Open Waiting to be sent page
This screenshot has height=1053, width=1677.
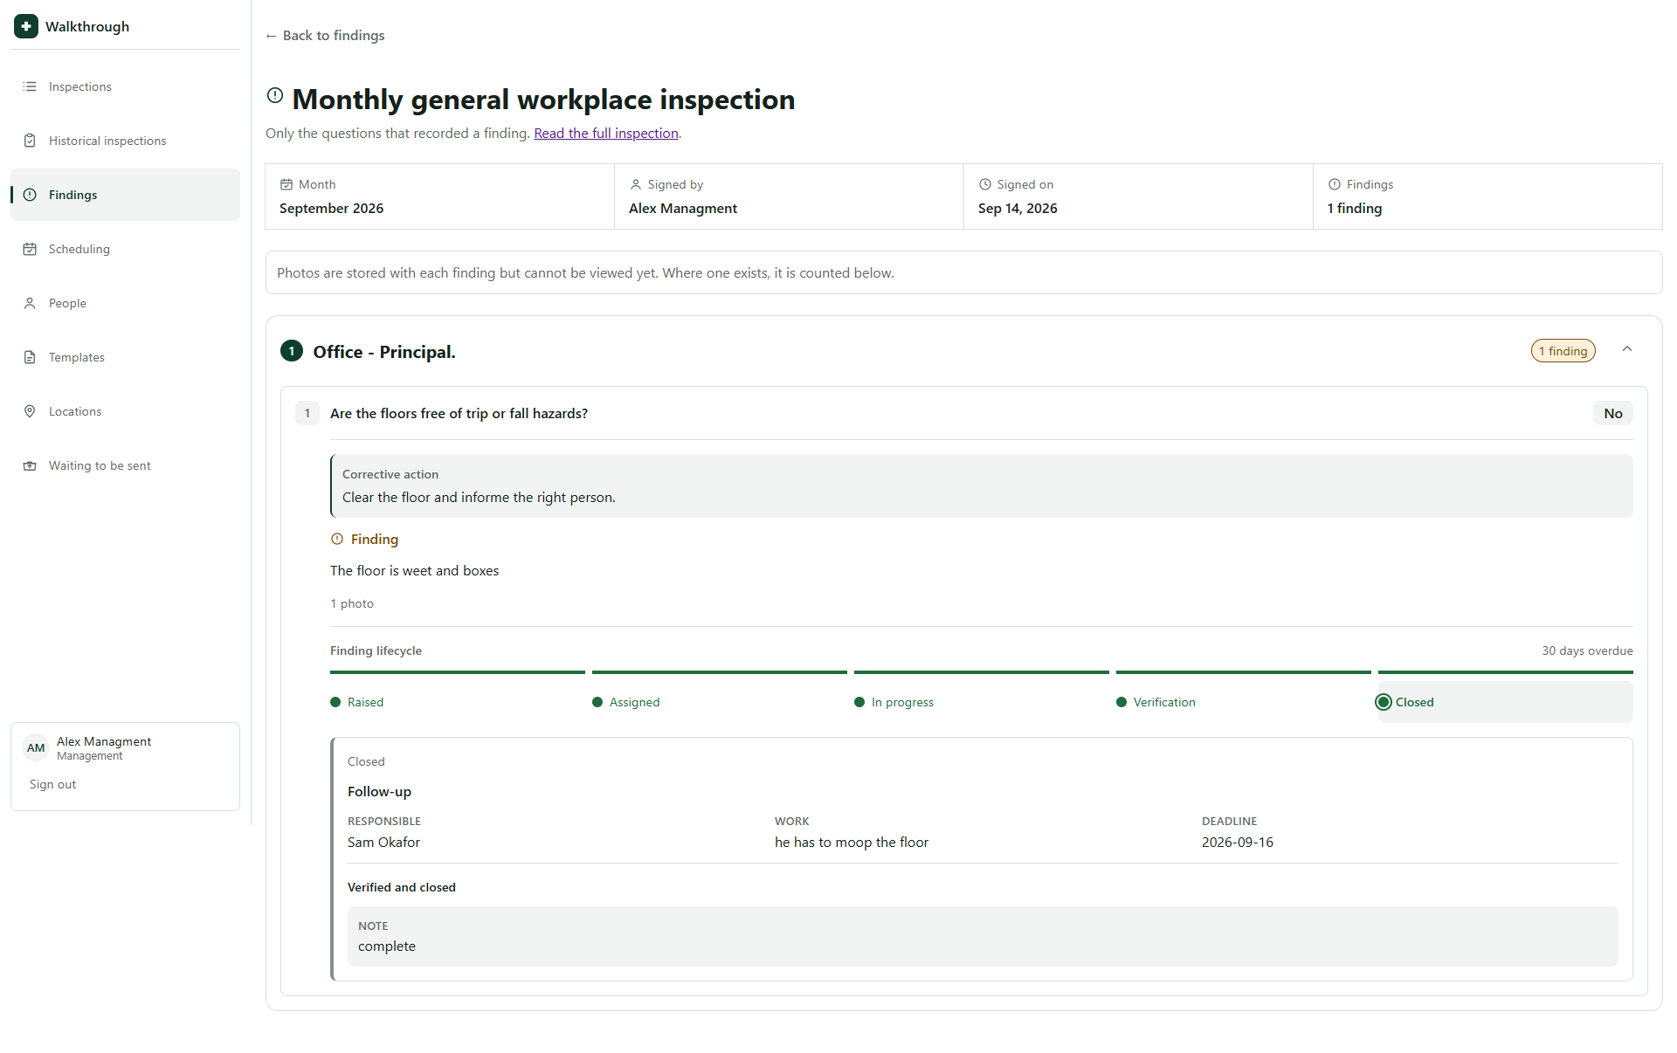point(125,465)
